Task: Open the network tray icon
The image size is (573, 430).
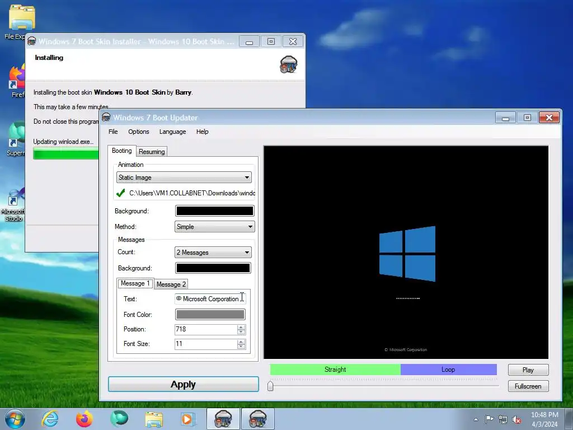Action: (x=503, y=420)
